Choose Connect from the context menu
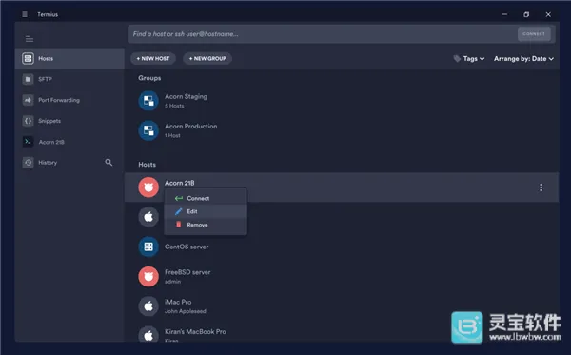 [206, 198]
